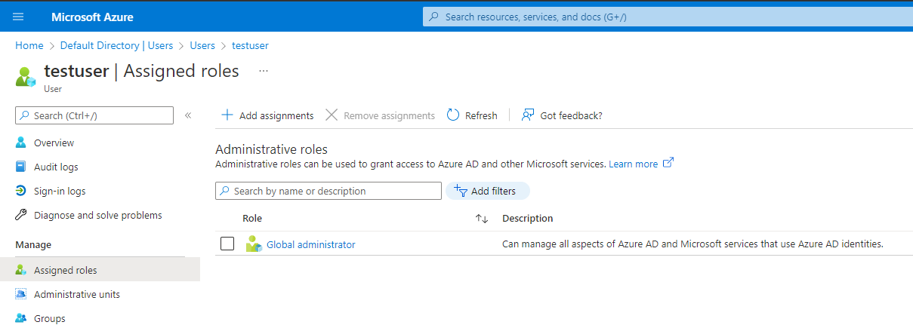Click the Assigned roles icon
This screenshot has height=325, width=913.
[21, 270]
